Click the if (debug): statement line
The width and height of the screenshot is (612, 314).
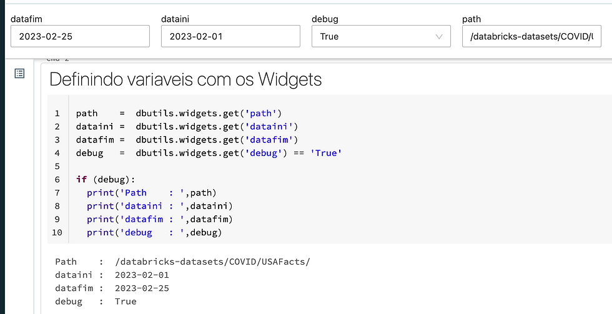[106, 179]
